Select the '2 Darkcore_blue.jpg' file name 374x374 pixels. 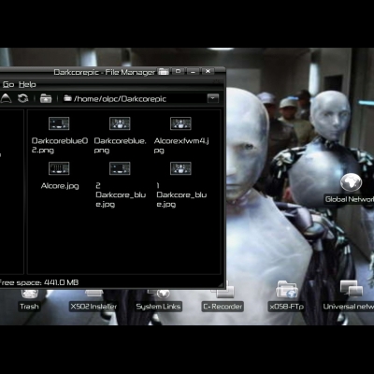[x=121, y=195]
